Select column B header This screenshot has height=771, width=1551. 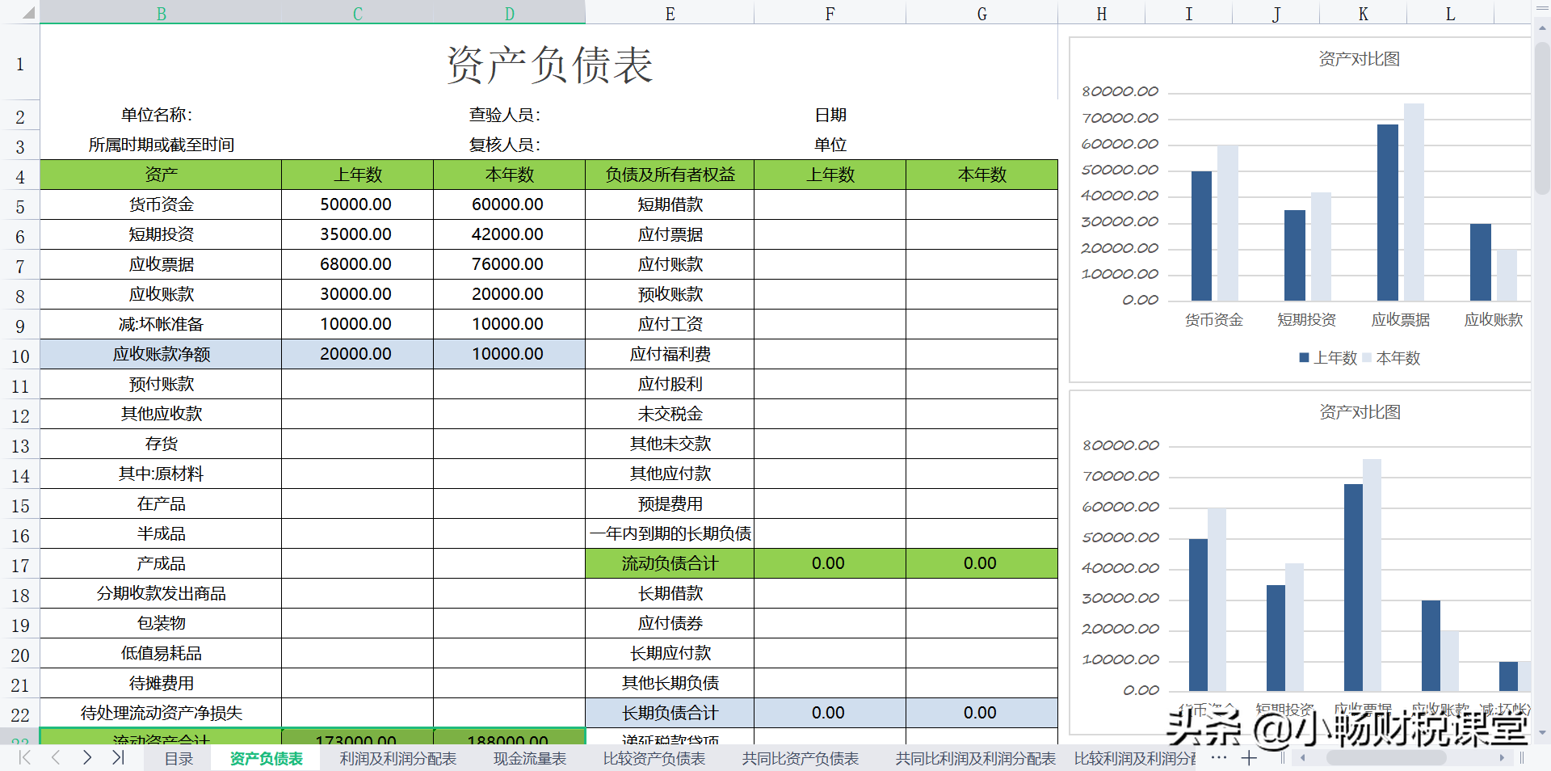(x=161, y=13)
